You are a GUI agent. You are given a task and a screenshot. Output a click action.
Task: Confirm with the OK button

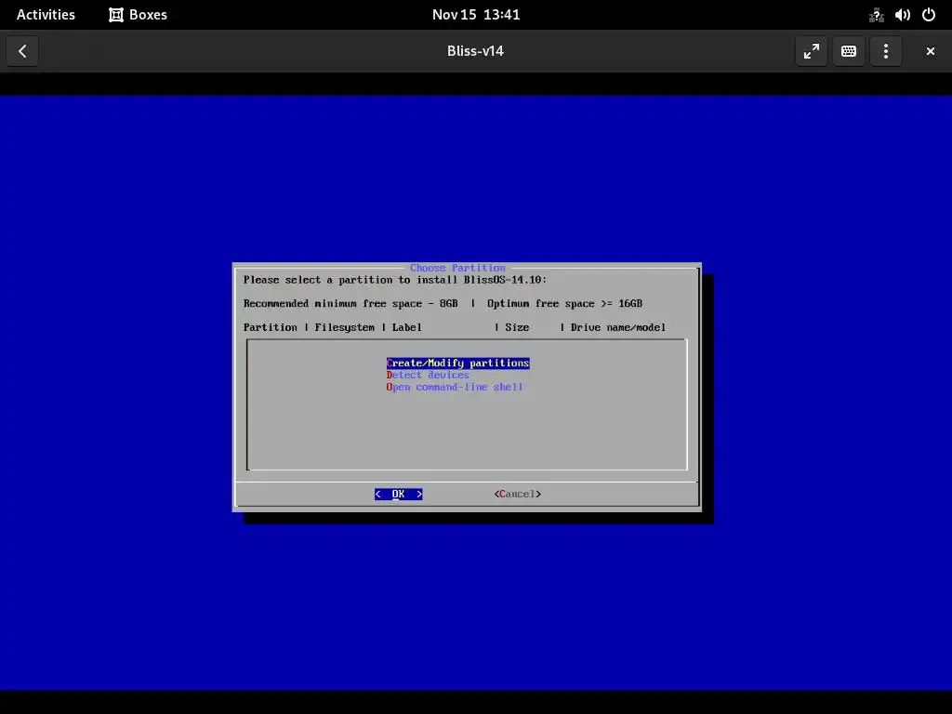(398, 495)
